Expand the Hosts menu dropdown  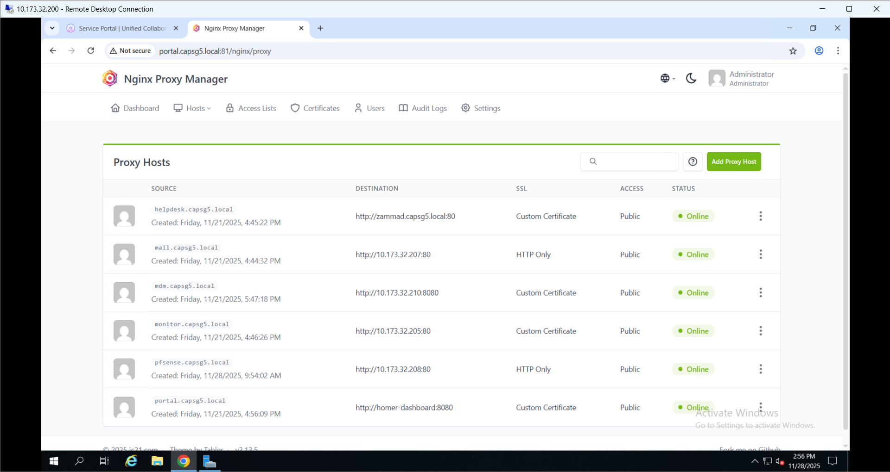(x=192, y=108)
